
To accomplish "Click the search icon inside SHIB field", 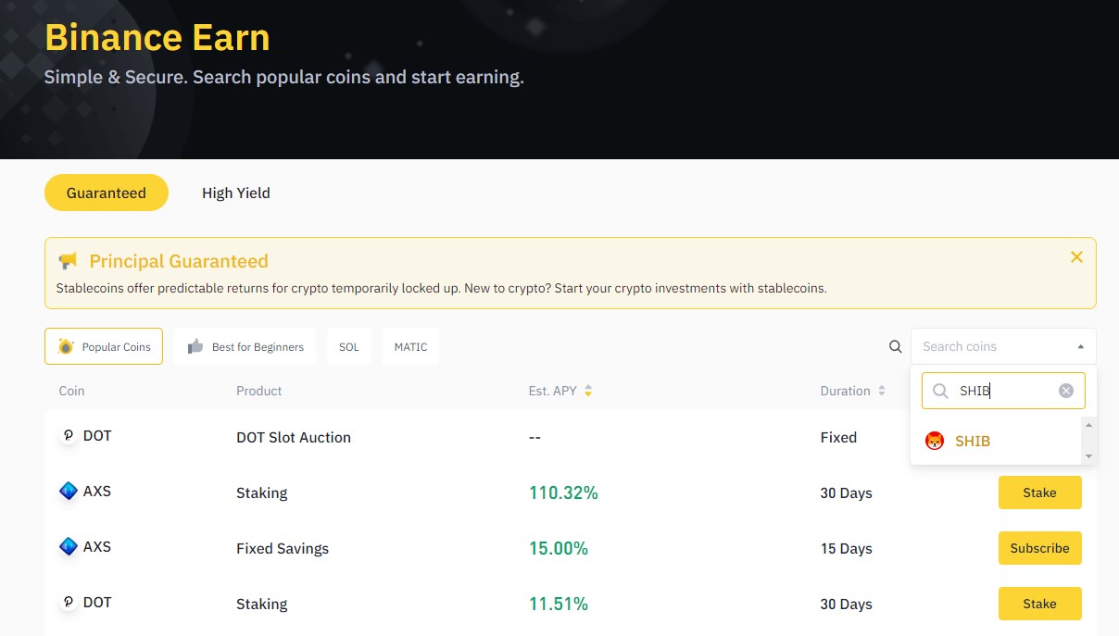I will tap(940, 391).
